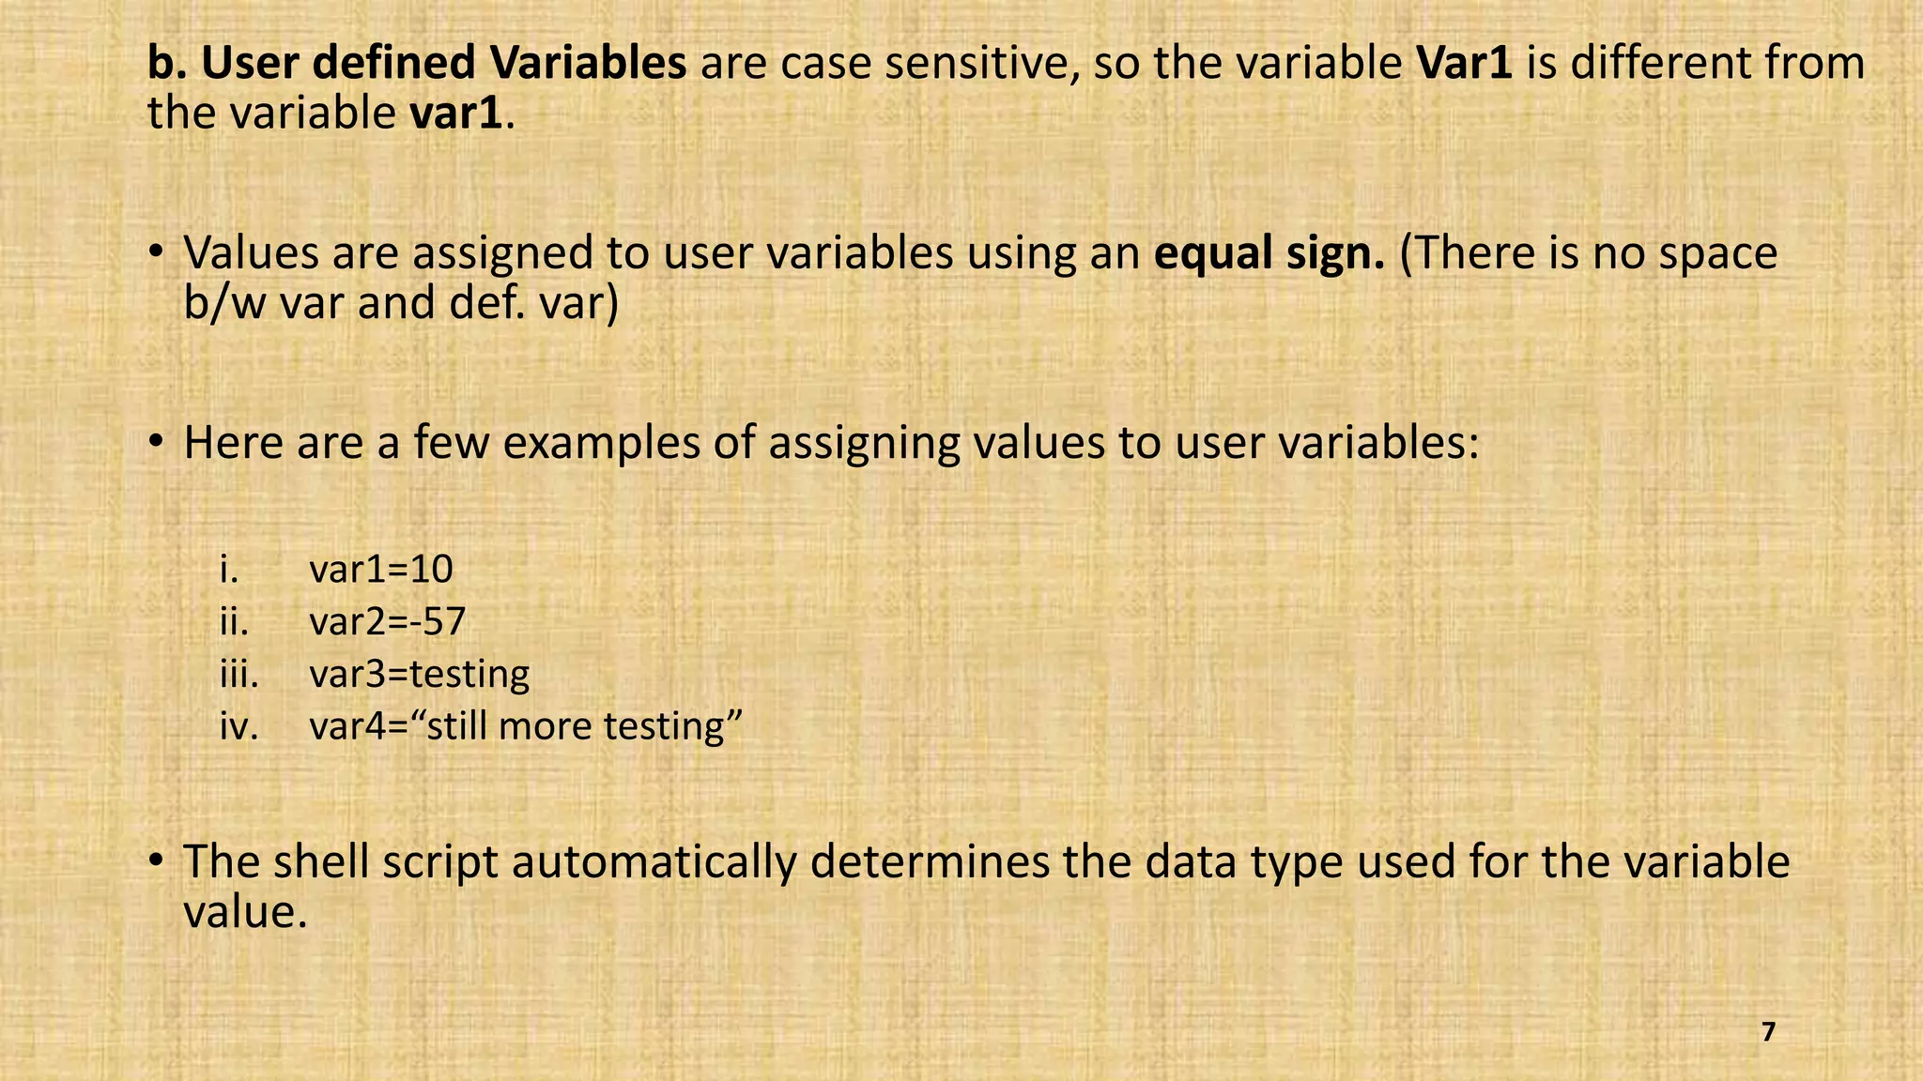Click the bold heading 'b. User defined Variables'
1923x1081 pixels.
point(417,64)
